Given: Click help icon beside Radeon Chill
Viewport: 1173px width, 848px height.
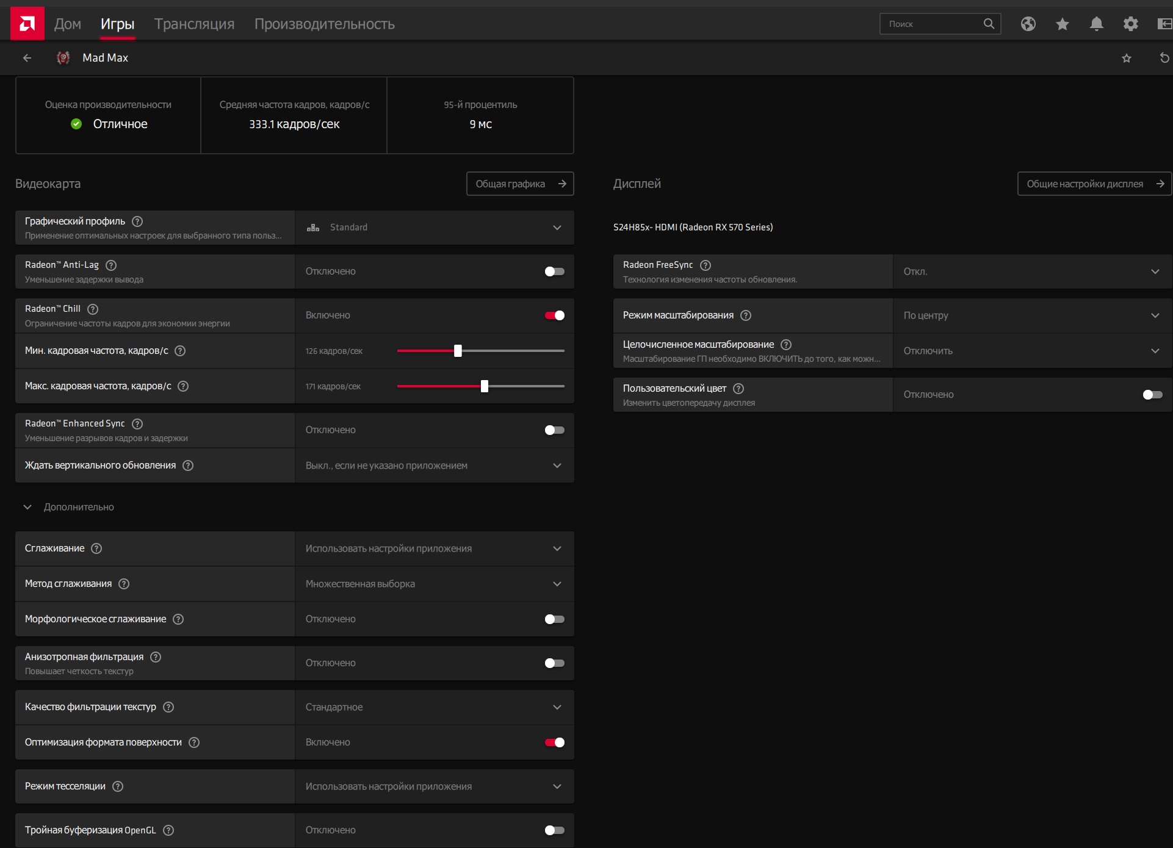Looking at the screenshot, I should (x=93, y=309).
